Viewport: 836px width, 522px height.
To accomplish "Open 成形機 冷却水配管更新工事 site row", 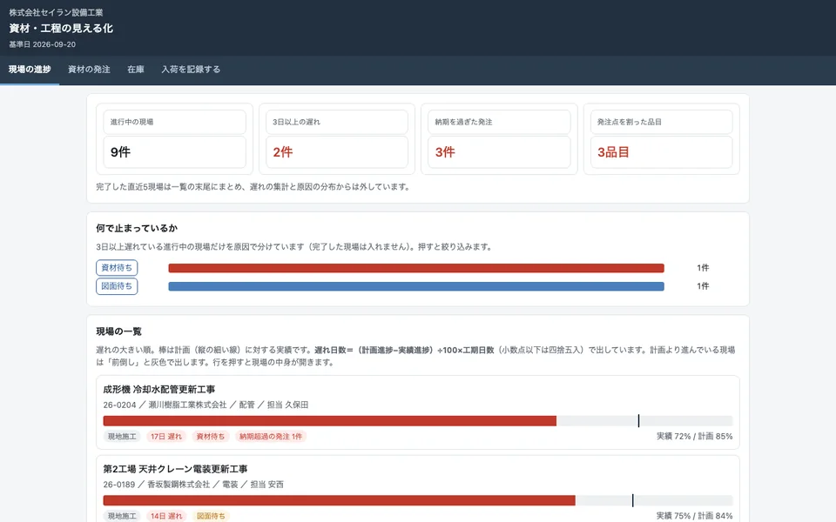I will click(417, 412).
